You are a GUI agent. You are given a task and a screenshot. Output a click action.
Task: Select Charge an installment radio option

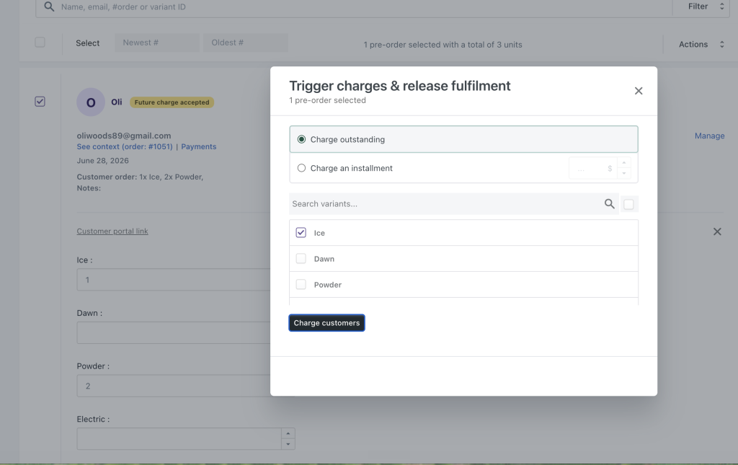pyautogui.click(x=301, y=168)
